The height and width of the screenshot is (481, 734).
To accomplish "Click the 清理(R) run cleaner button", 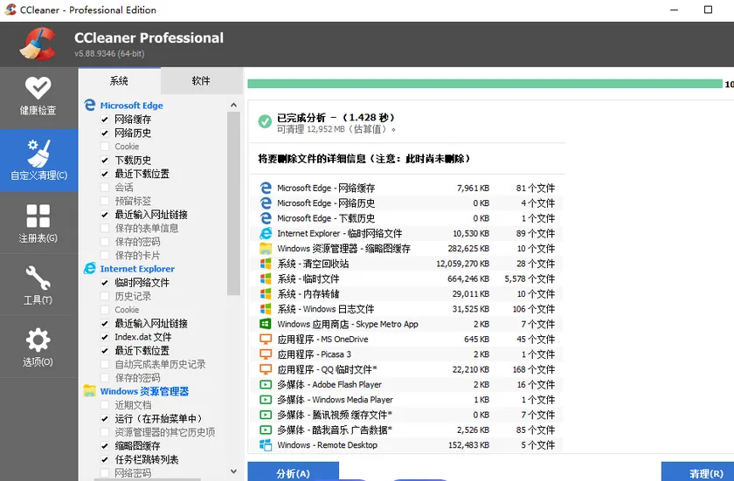I will click(698, 472).
